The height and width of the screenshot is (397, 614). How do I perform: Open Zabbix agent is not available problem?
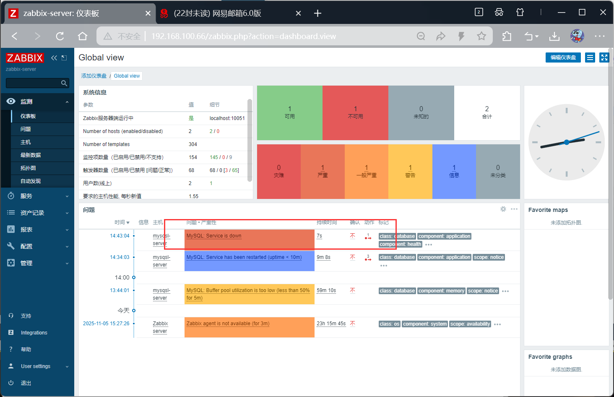click(228, 324)
